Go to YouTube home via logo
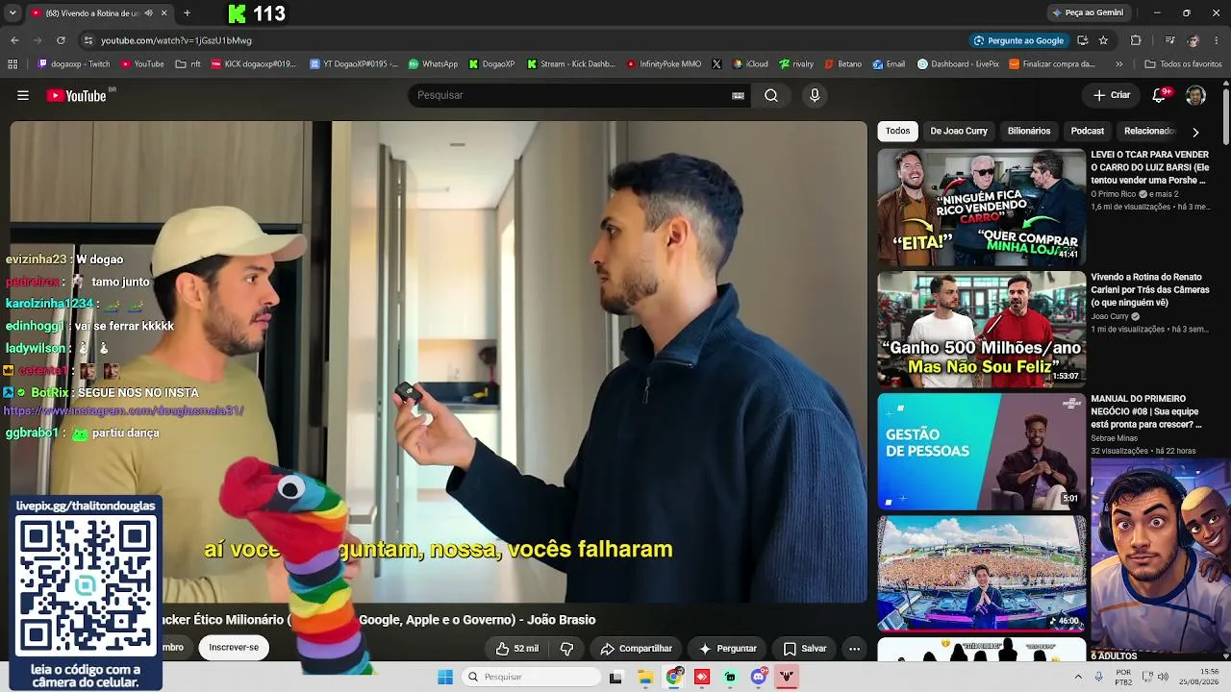This screenshot has height=692, width=1231. click(76, 95)
